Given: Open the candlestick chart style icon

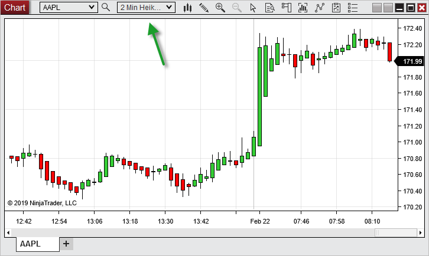Looking at the screenshot, I should coord(188,8).
